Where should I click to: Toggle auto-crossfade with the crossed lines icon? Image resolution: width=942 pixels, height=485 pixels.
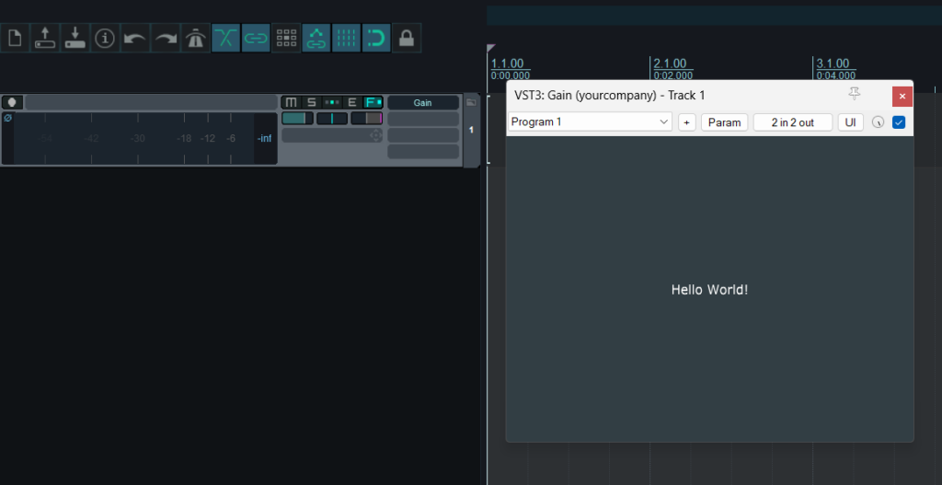226,39
